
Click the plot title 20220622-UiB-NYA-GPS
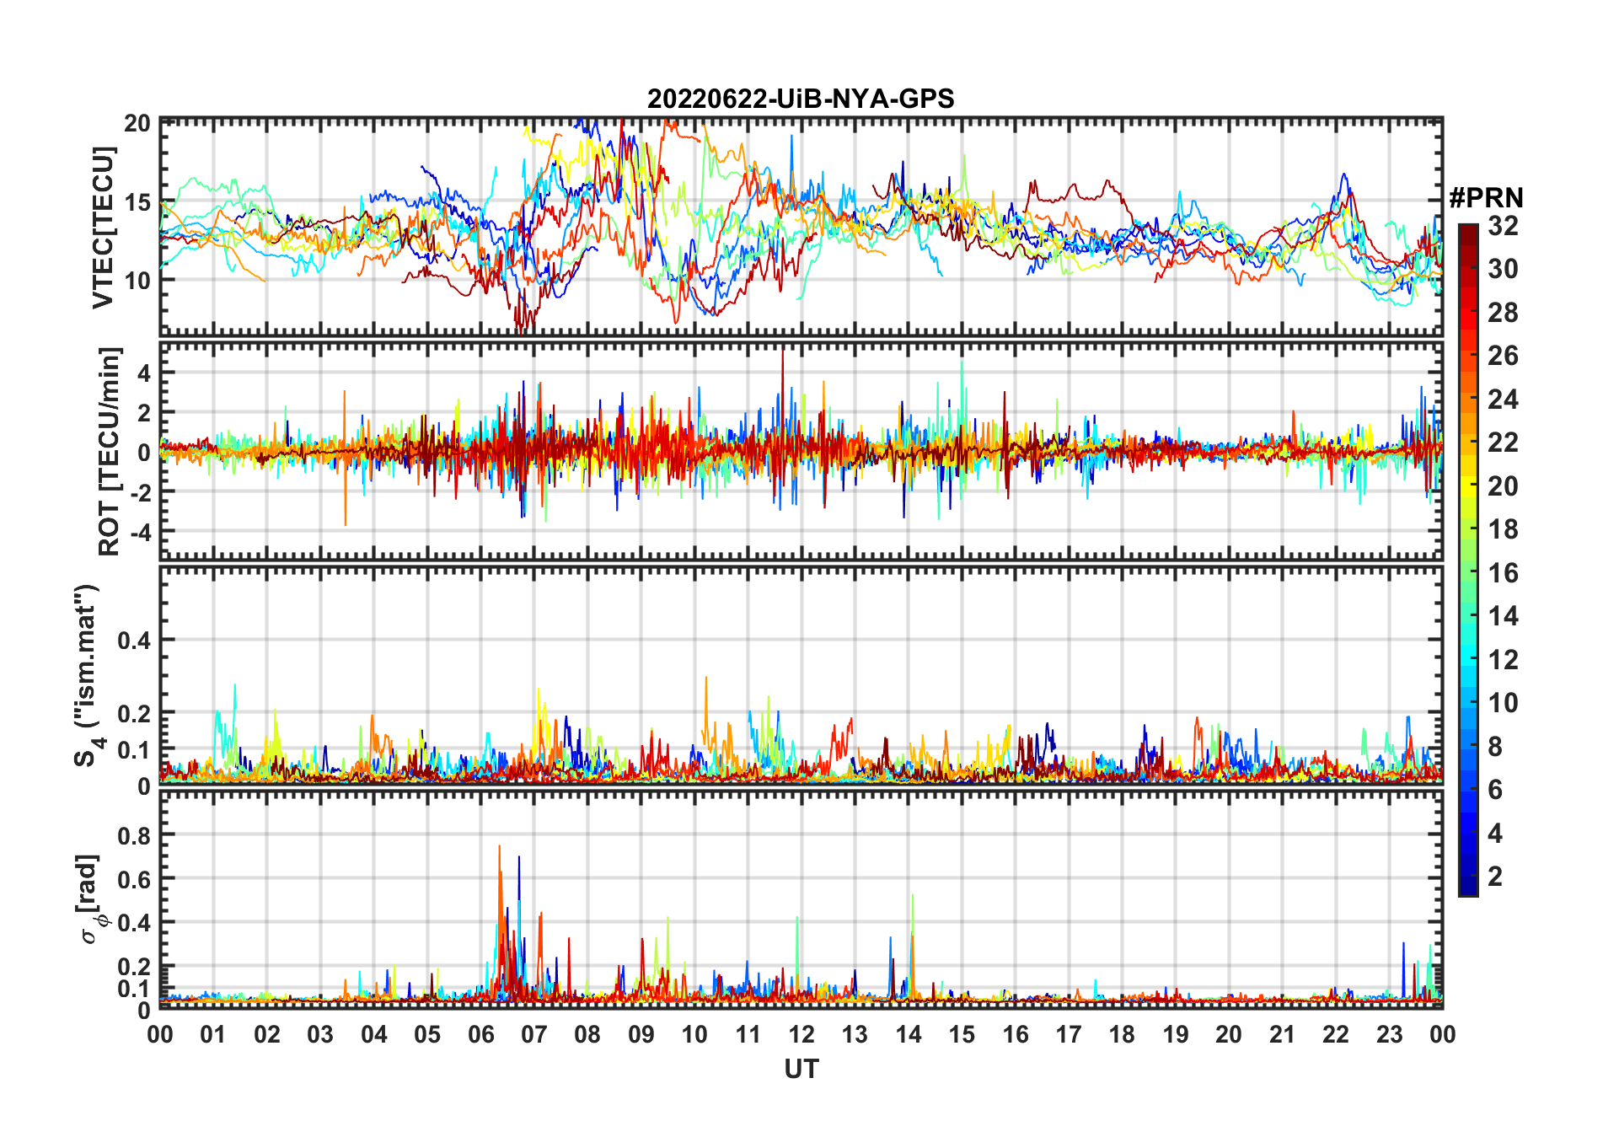tap(801, 99)
